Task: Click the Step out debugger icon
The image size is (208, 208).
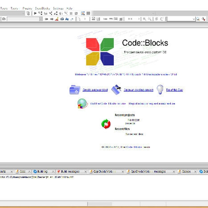Action: (x=55, y=13)
